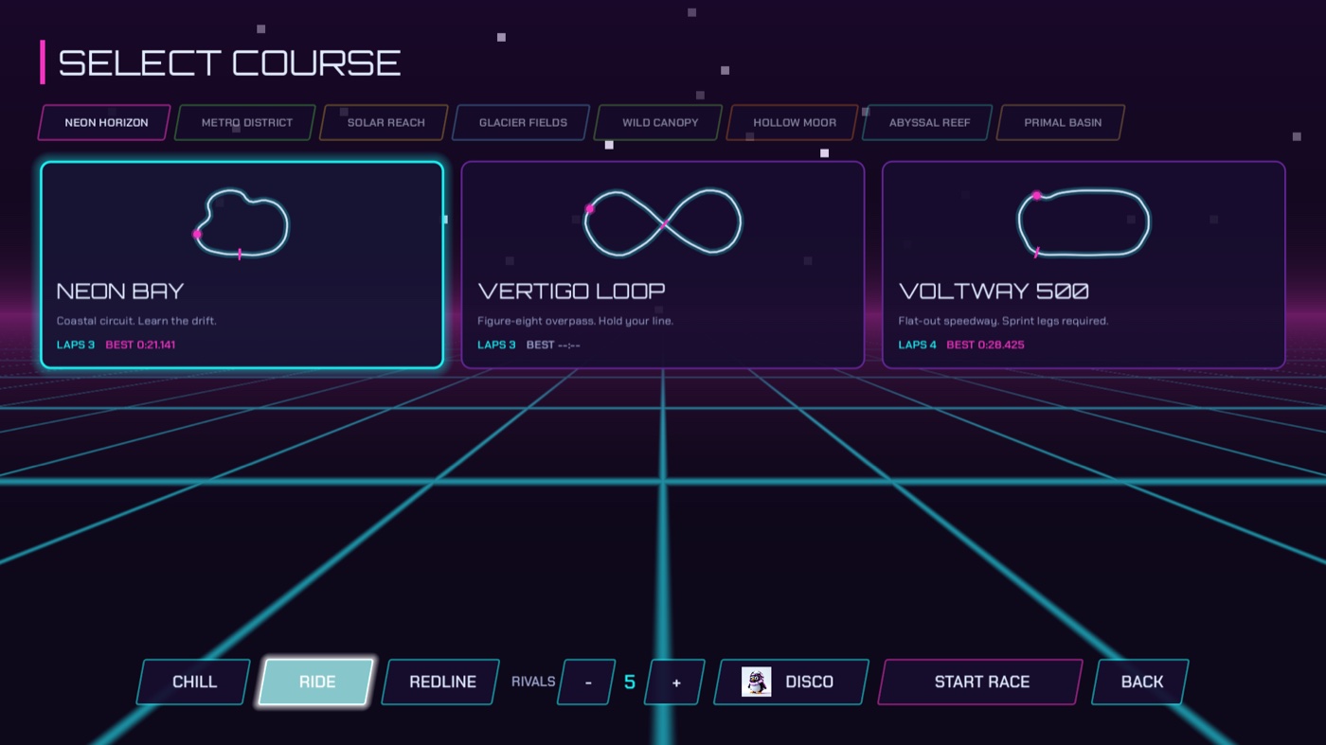Click "Figure-eight overpass. Hold your line." text
The height and width of the screenshot is (745, 1326).
coord(575,321)
